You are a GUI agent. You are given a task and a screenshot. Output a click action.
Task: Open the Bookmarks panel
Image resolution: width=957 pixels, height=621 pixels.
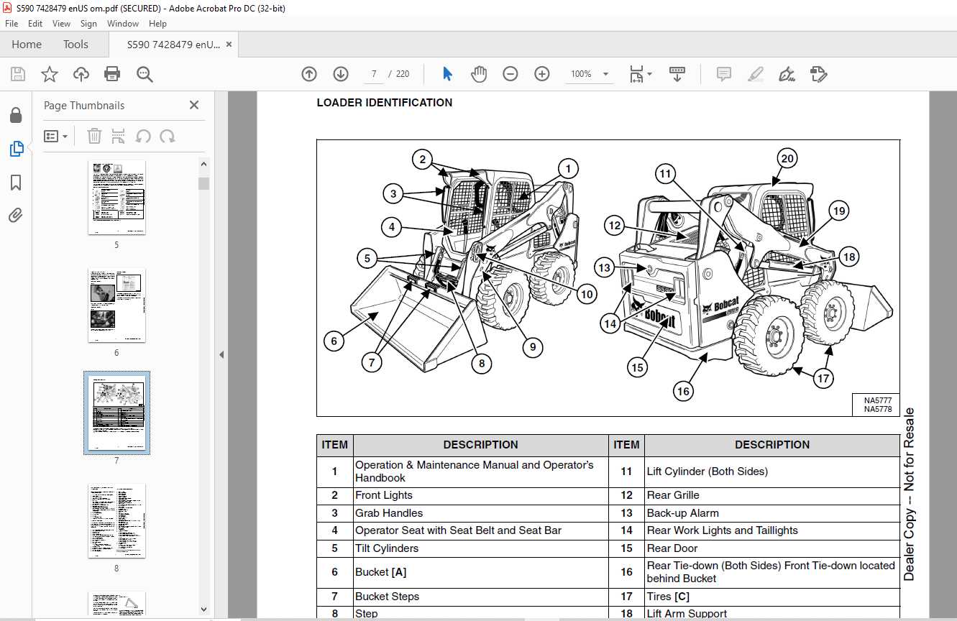pyautogui.click(x=16, y=183)
